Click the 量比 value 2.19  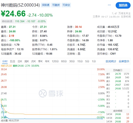(x=11, y=36)
